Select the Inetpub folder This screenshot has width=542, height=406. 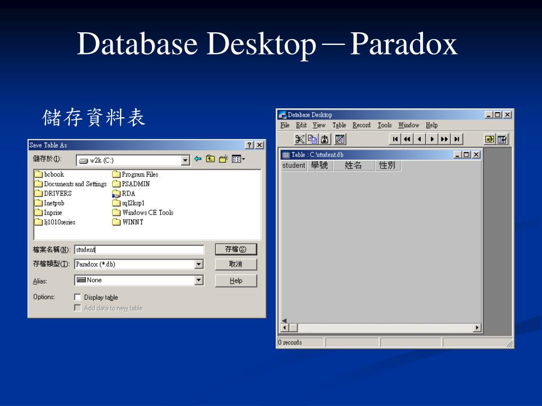pyautogui.click(x=49, y=203)
